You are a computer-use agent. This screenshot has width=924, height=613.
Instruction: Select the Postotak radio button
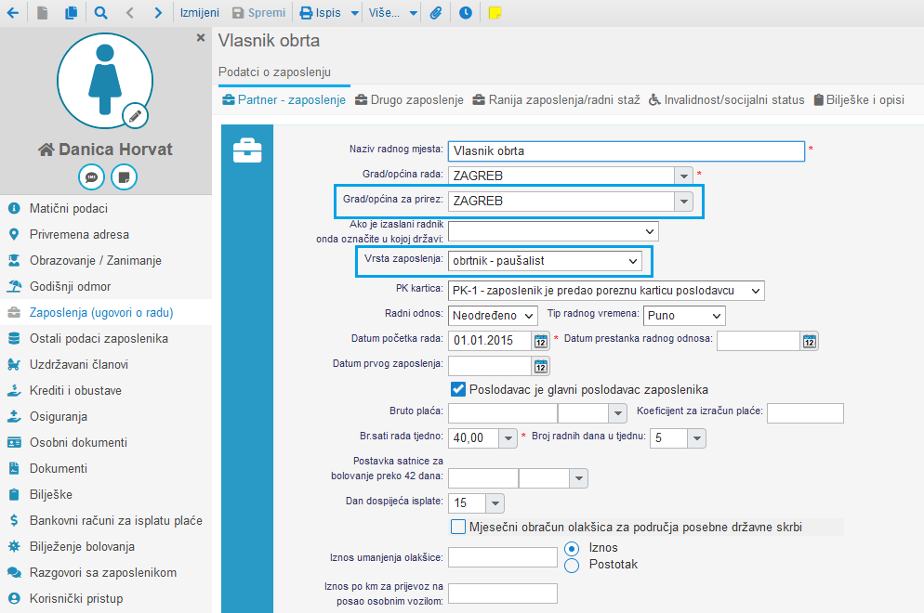click(573, 565)
